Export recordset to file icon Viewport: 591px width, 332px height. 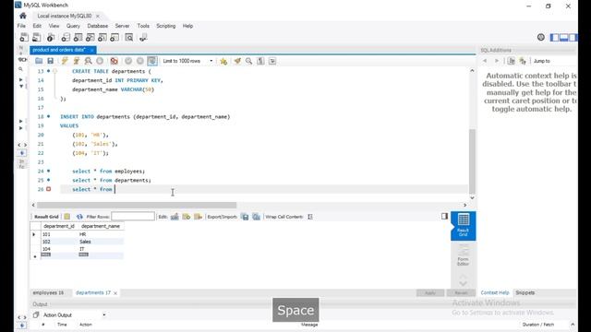coord(245,217)
